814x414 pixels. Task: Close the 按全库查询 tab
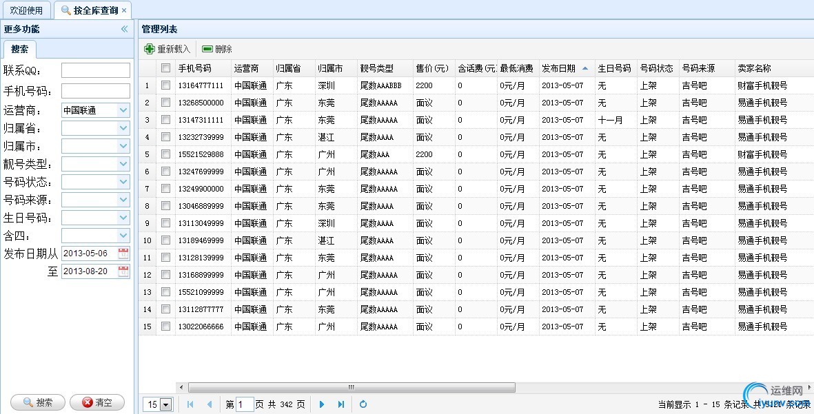124,10
